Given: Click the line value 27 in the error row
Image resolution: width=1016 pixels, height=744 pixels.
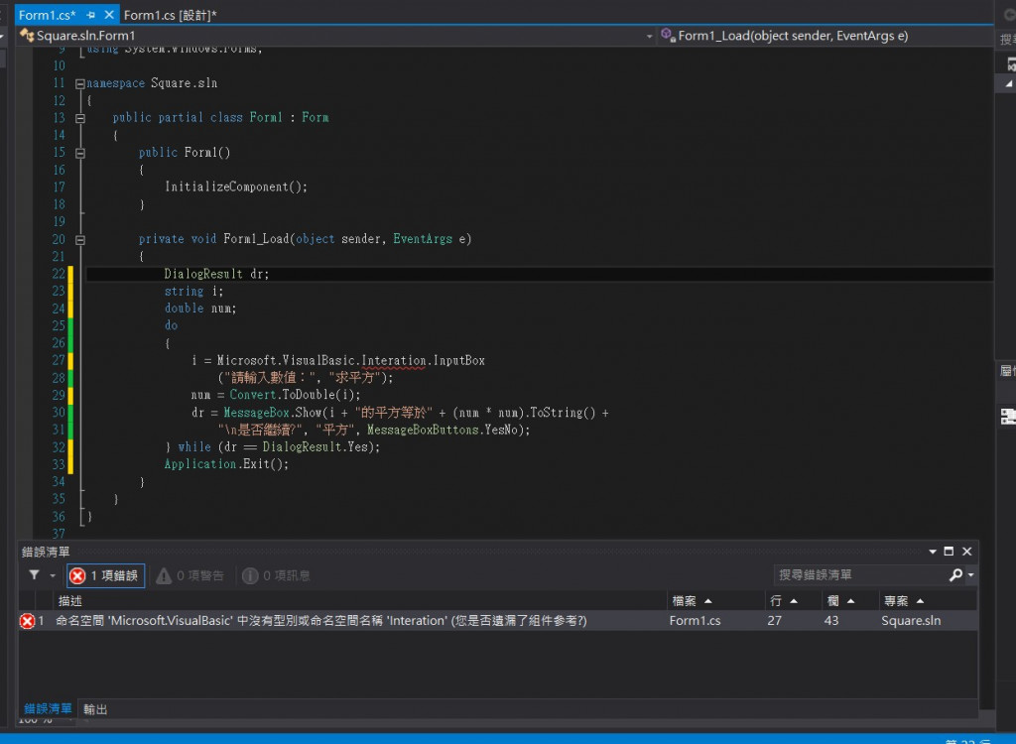Looking at the screenshot, I should point(774,621).
